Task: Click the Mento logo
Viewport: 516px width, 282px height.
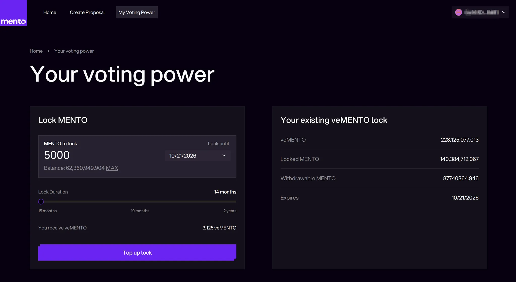Action: (x=13, y=21)
